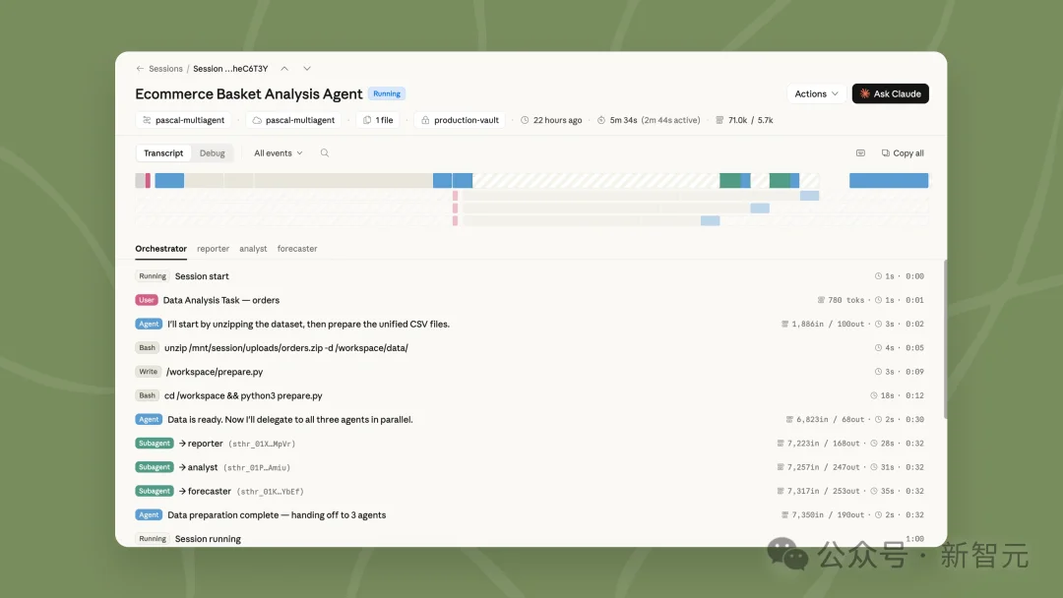Select the reporter tab
1063x598 pixels.
(x=213, y=249)
